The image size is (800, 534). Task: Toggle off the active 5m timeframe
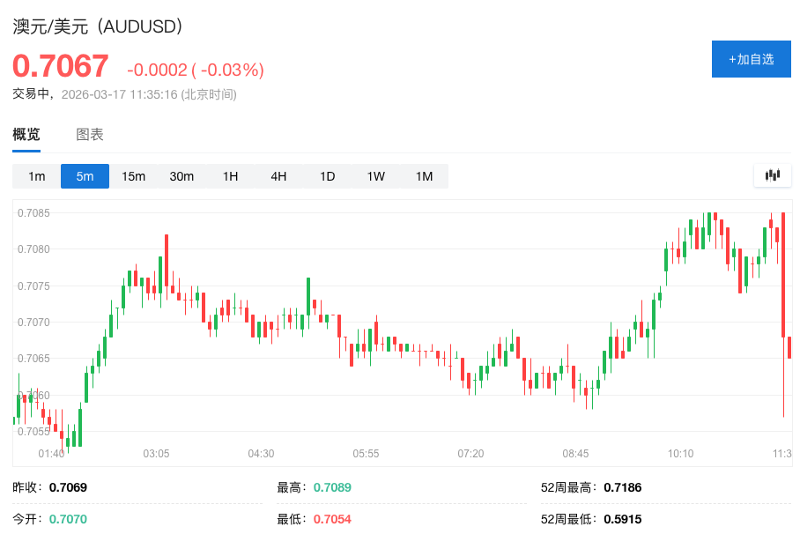(x=84, y=176)
